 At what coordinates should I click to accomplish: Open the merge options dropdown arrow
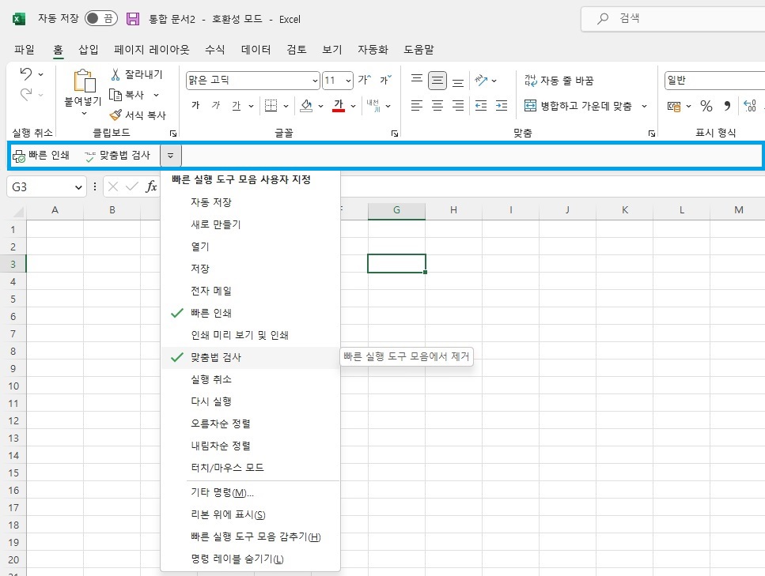pos(644,106)
